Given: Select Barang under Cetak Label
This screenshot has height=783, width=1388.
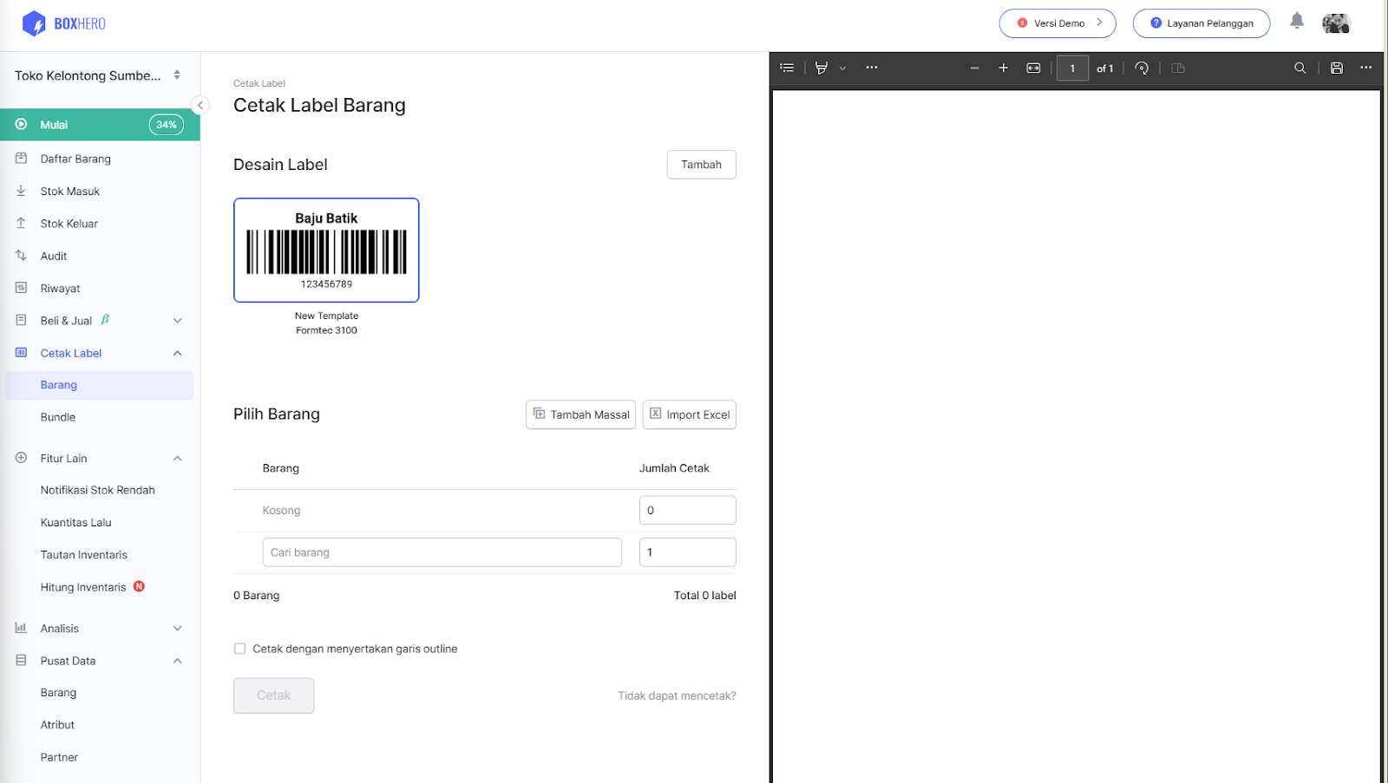Looking at the screenshot, I should tap(100, 385).
